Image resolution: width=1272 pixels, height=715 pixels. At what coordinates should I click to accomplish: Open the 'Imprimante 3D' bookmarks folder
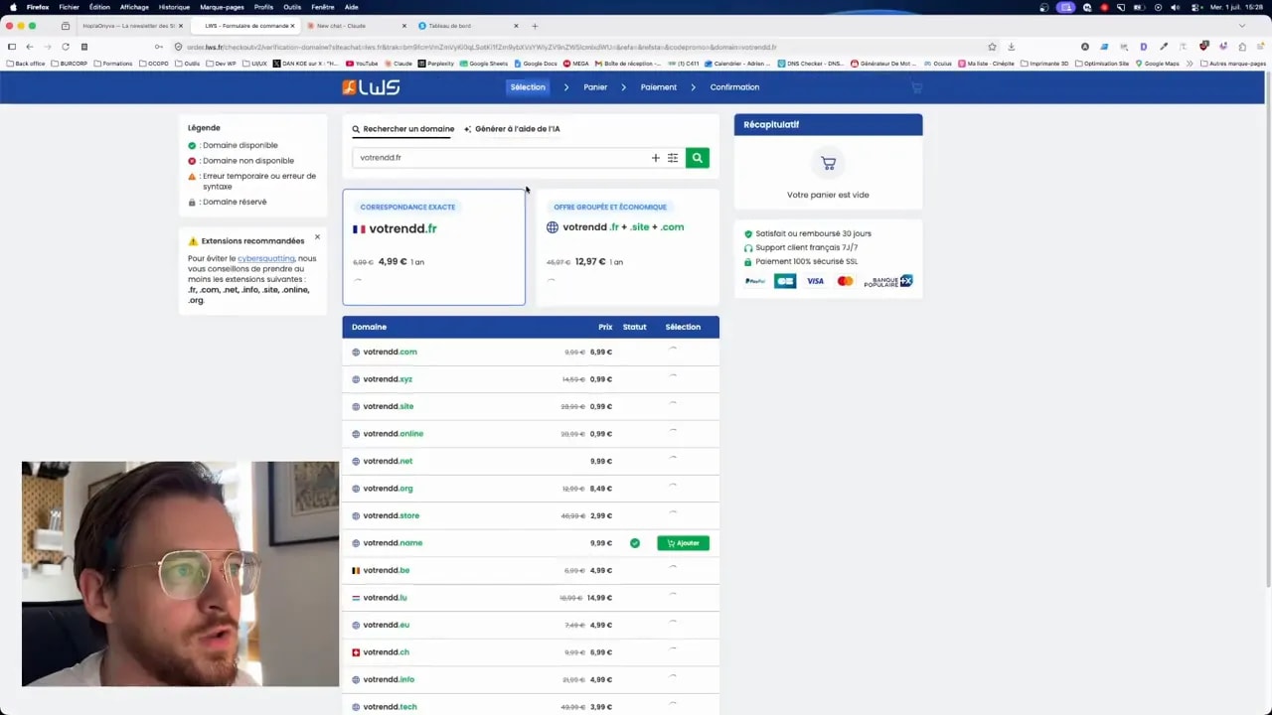(1043, 64)
